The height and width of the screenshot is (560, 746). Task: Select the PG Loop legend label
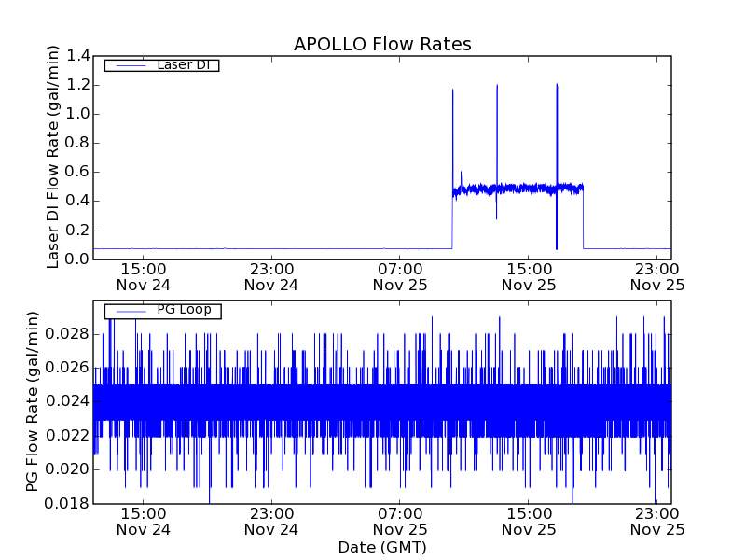184,311
